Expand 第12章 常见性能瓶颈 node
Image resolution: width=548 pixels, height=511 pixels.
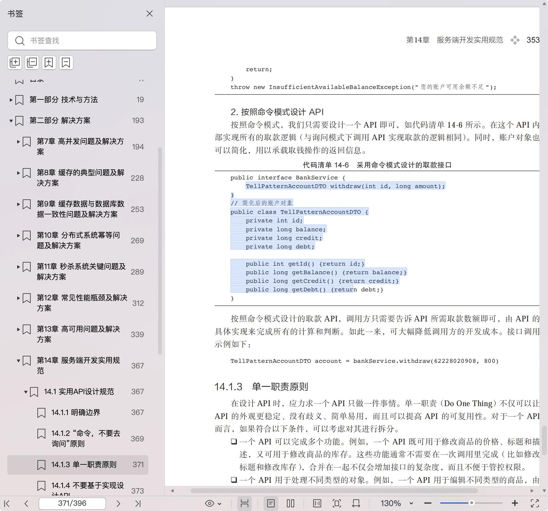pos(18,298)
